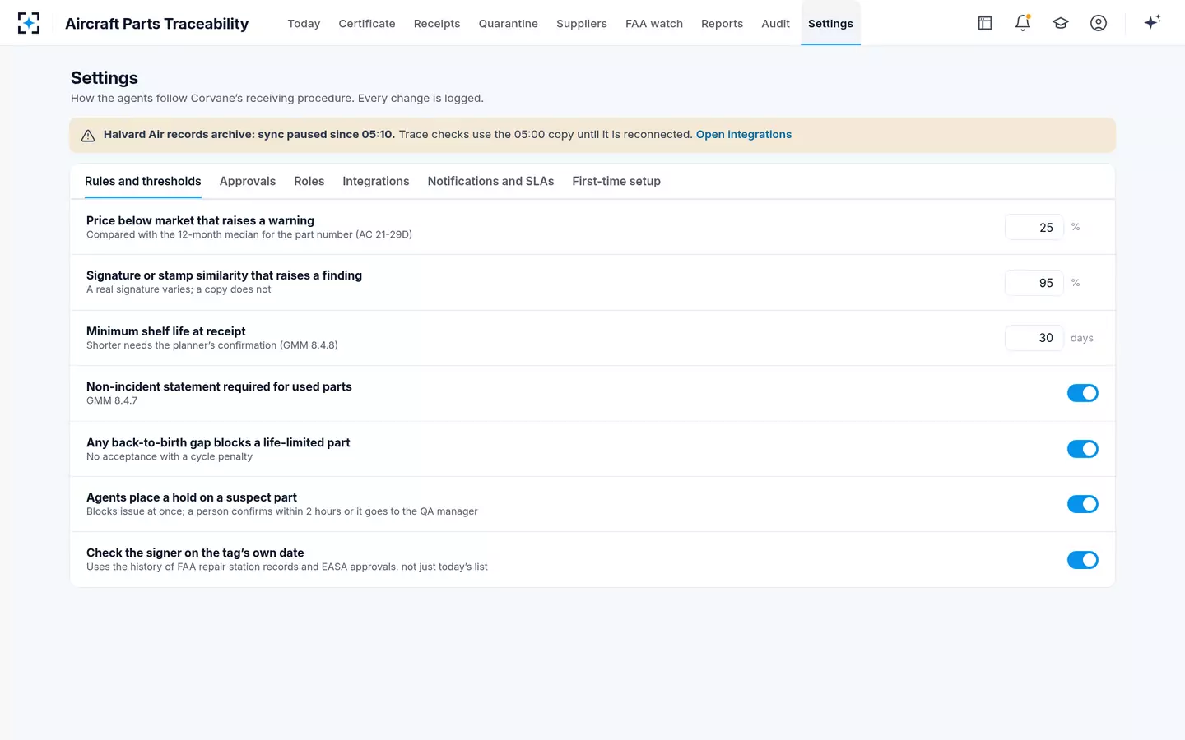The width and height of the screenshot is (1185, 740).
Task: Click the 'Minimum shelf life at receipt' label
Action: (x=166, y=331)
